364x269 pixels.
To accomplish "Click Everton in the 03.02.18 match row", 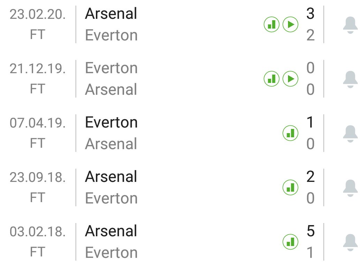I will [x=111, y=253].
